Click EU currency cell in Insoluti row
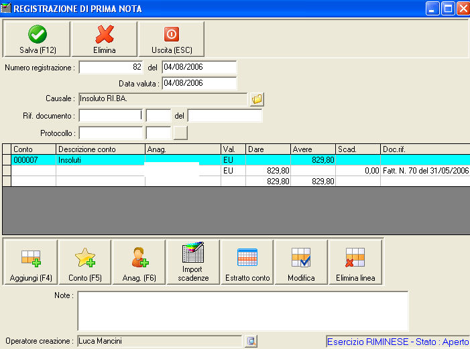The width and height of the screenshot is (470, 349). click(x=233, y=160)
